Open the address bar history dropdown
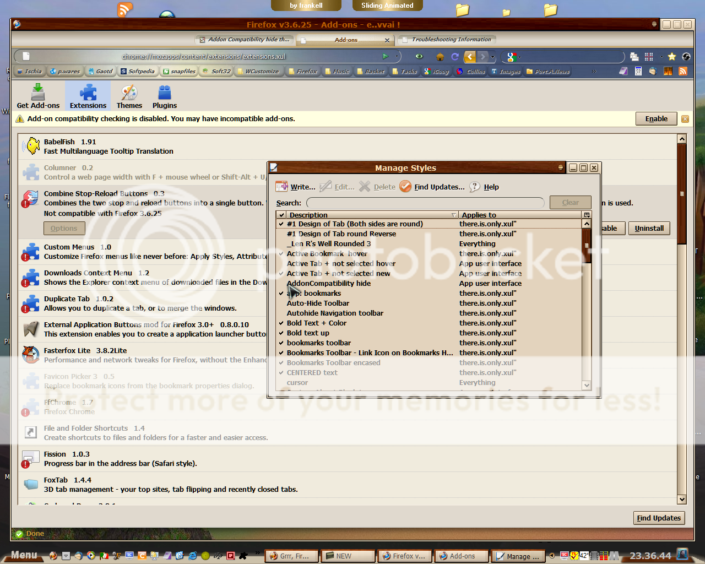 pyautogui.click(x=397, y=56)
